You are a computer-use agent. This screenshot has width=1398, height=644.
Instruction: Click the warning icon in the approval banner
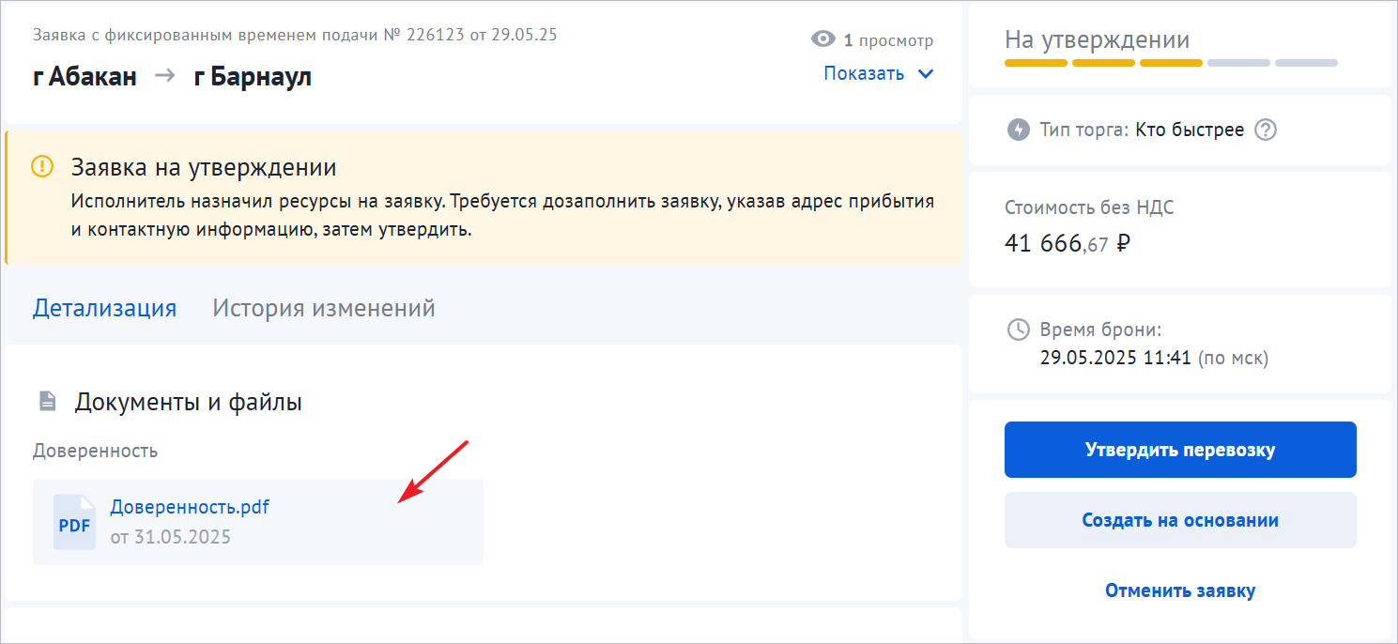tap(43, 167)
